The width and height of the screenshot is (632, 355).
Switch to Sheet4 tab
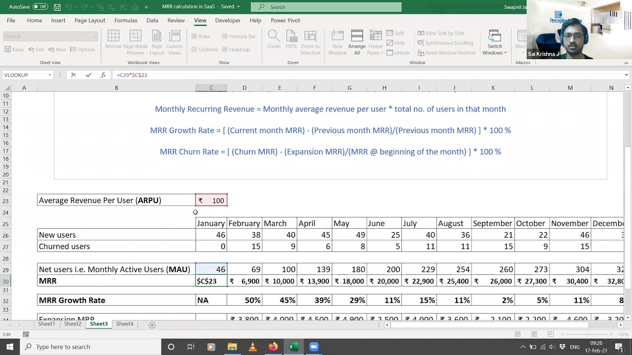pos(124,324)
